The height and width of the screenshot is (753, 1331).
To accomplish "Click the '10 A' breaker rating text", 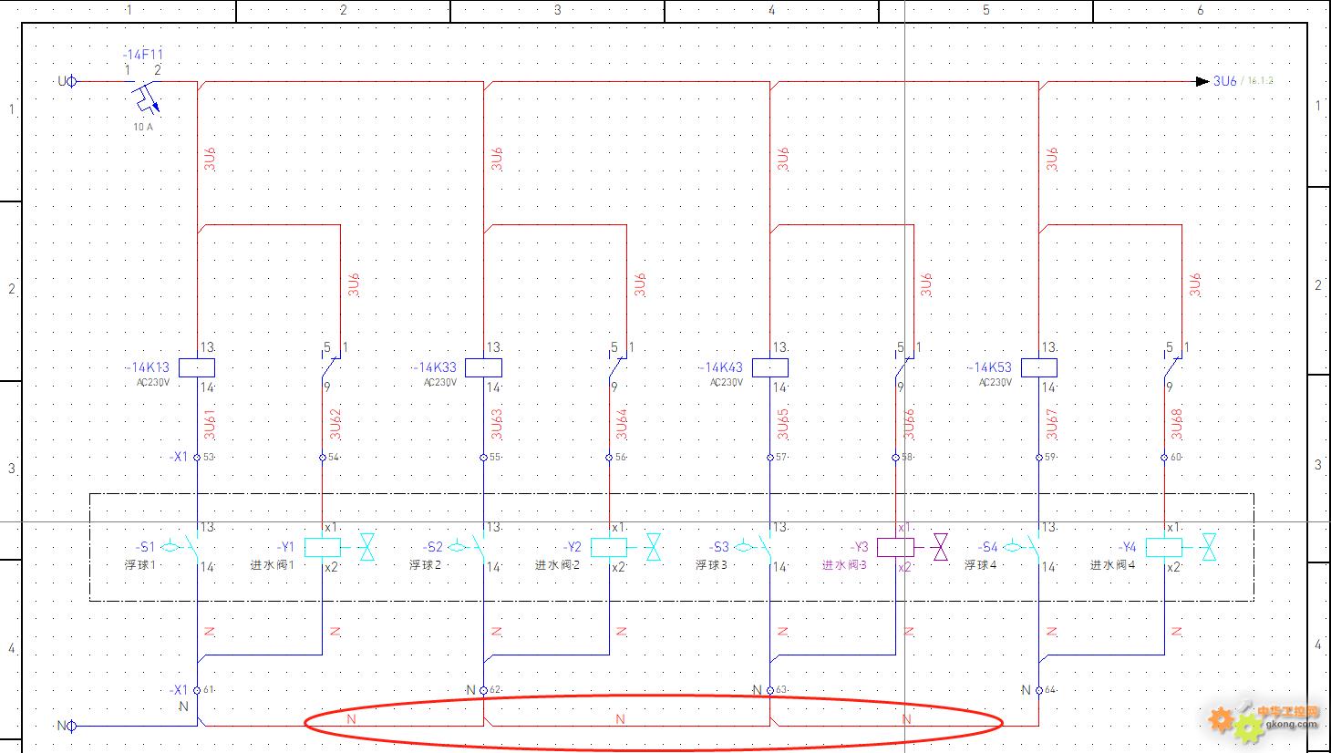I will click(x=143, y=127).
